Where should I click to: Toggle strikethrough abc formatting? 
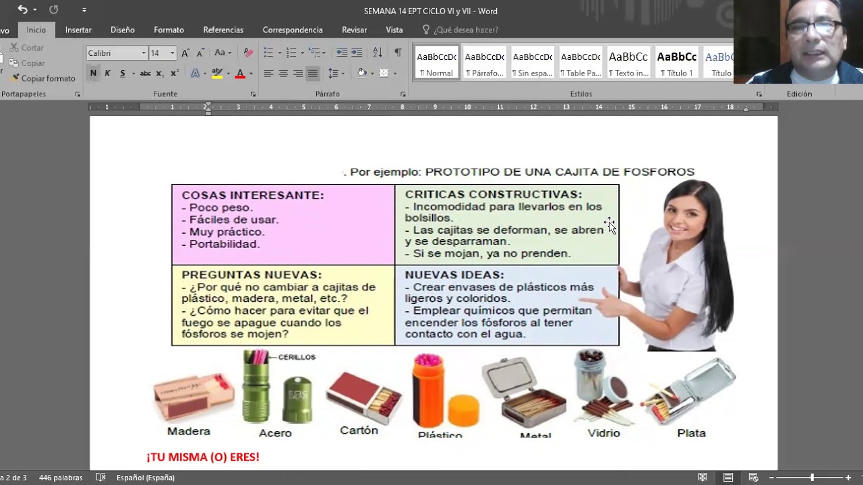[x=145, y=73]
